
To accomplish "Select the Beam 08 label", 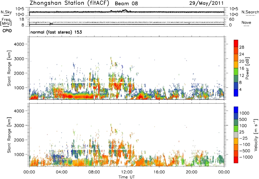I will 126,4.
